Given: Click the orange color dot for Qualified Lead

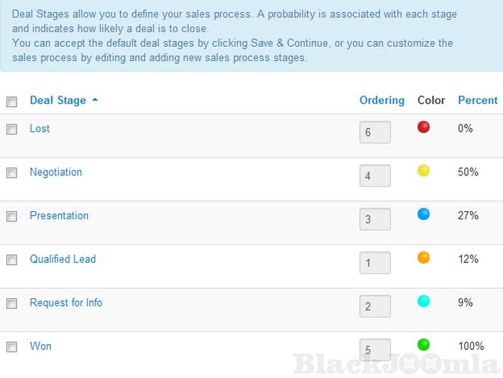Looking at the screenshot, I should click(x=423, y=257).
